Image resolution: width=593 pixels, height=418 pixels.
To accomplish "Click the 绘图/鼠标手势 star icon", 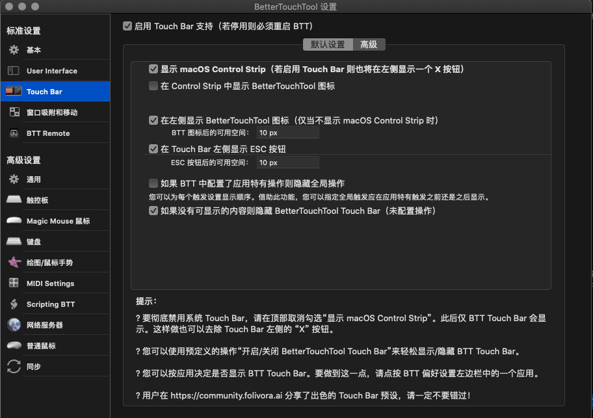I will pyautogui.click(x=14, y=263).
